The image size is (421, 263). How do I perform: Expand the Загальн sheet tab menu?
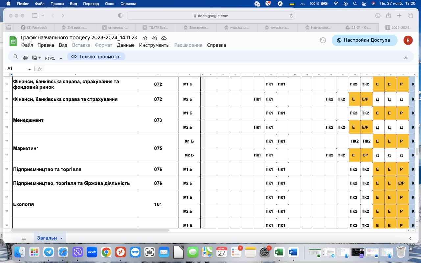click(x=62, y=238)
